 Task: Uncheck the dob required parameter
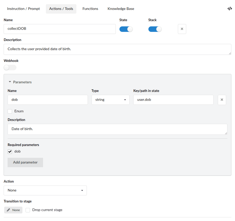tap(10, 152)
